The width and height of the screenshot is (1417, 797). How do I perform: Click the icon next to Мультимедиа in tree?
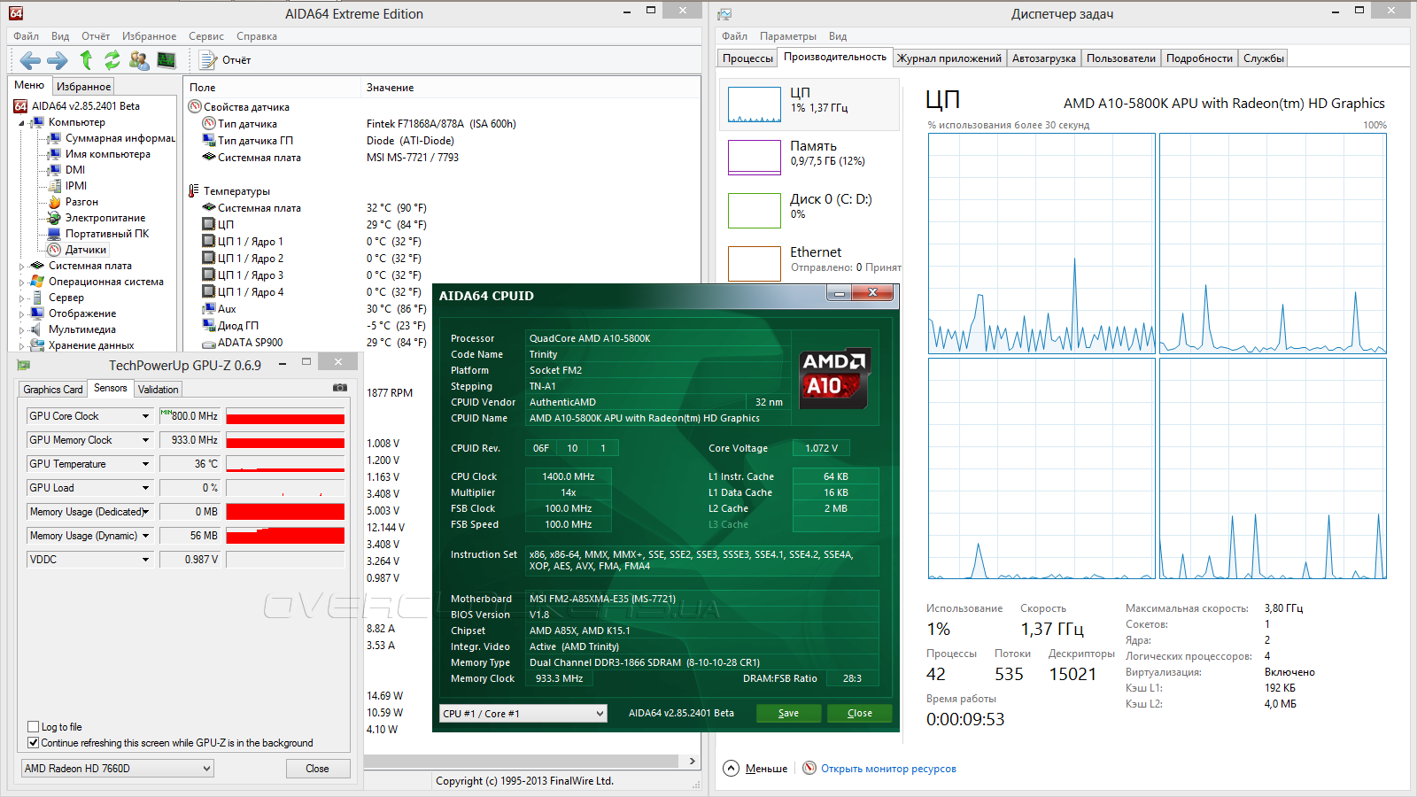(37, 329)
